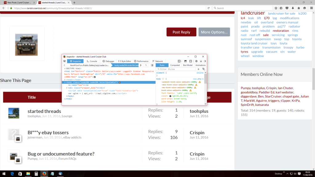Screen dimensions: 315x177
Task: Switch to Rules panel
Action: 162,65
